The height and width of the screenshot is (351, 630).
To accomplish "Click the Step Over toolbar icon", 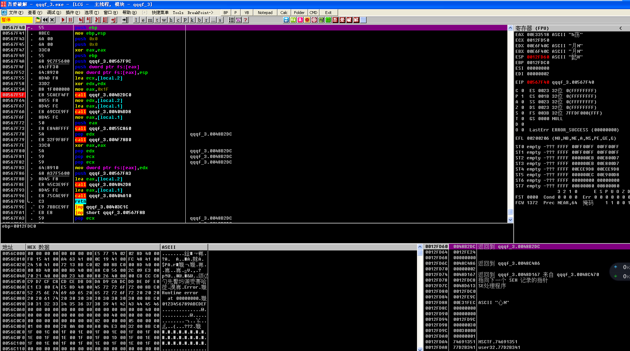I will [x=89, y=20].
